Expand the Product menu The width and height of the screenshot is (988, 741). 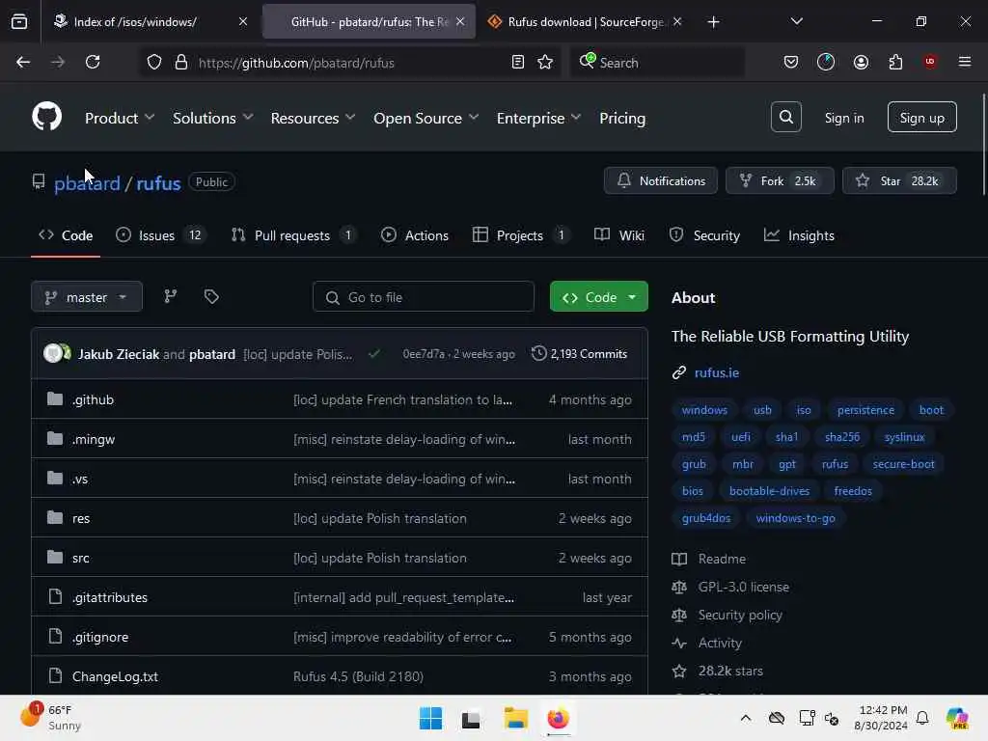coord(120,118)
